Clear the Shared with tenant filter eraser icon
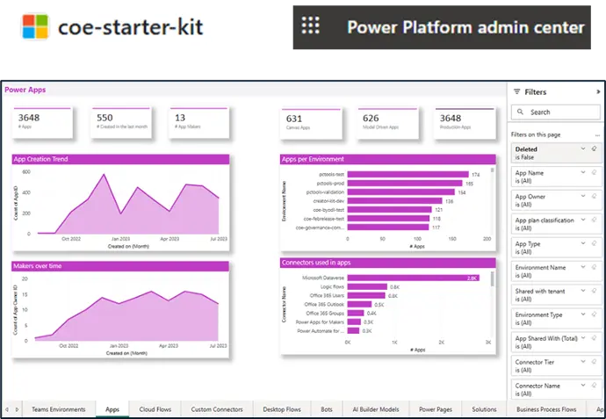Screen dimensions: 606x419 [x=594, y=291]
